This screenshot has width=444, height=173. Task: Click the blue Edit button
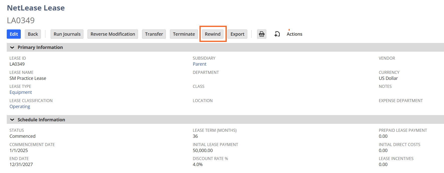pos(14,34)
